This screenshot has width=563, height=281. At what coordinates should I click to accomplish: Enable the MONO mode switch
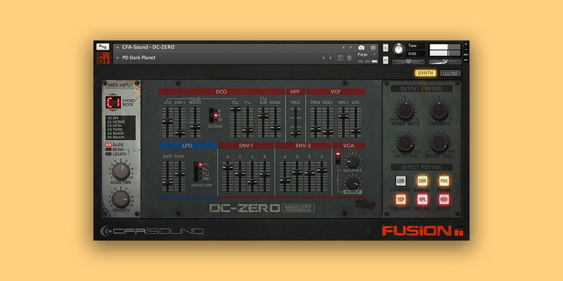click(109, 149)
